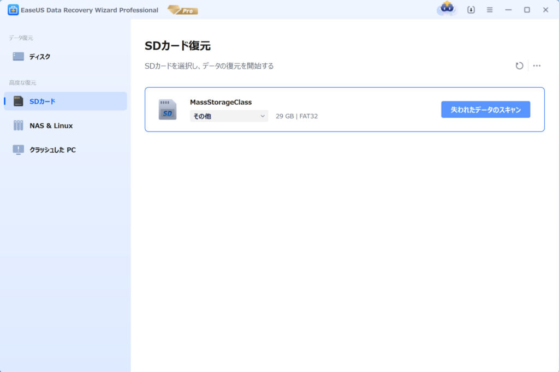The image size is (559, 372).
Task: Click the EaseUS app logo icon
Action: click(13, 10)
